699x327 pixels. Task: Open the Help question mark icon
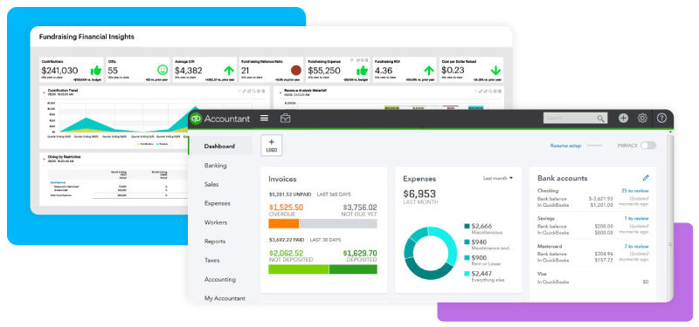[x=661, y=118]
